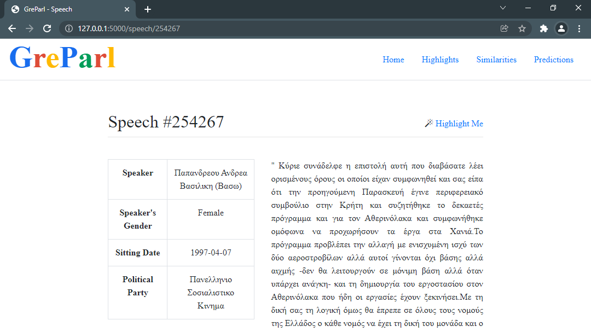Click the GreParl logo
Viewport: 591px width, 332px height.
point(62,57)
